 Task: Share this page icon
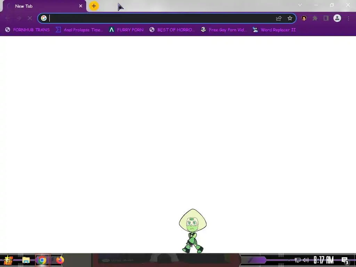coord(279,18)
